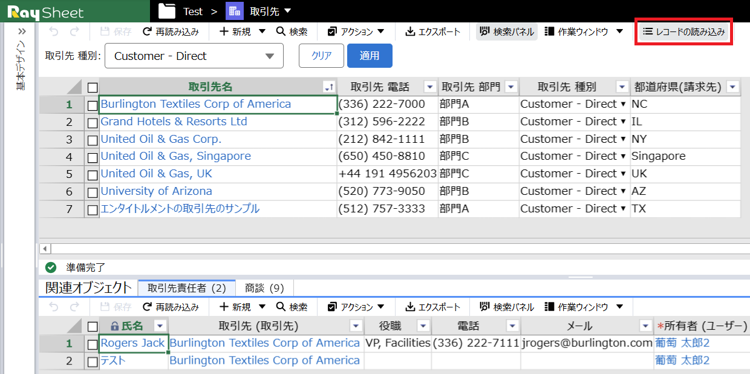Select the (312) 596-2222 phone cell
Image resolution: width=750 pixels, height=374 pixels.
tap(388, 122)
